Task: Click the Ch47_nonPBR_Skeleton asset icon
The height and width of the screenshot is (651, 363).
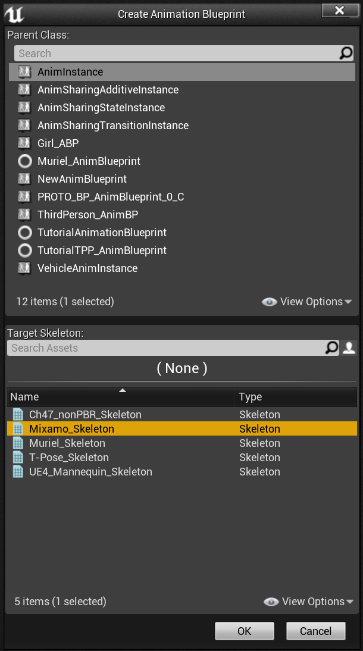Action: (x=18, y=414)
